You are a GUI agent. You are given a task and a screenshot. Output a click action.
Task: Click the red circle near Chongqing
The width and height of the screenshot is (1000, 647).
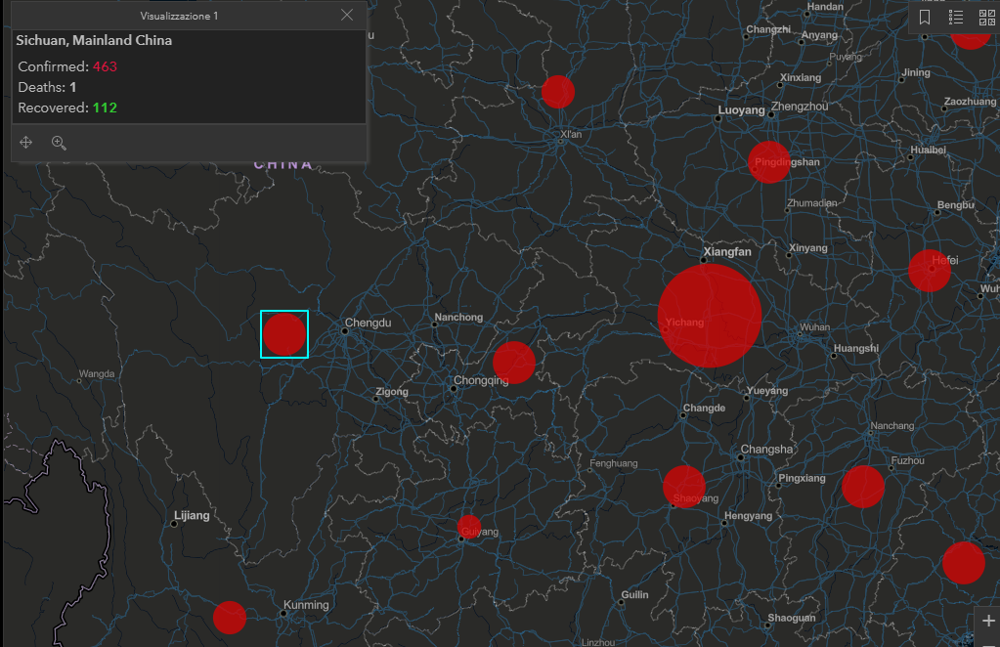click(514, 363)
